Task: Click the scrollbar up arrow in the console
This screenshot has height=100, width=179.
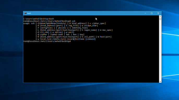Action: (160, 17)
